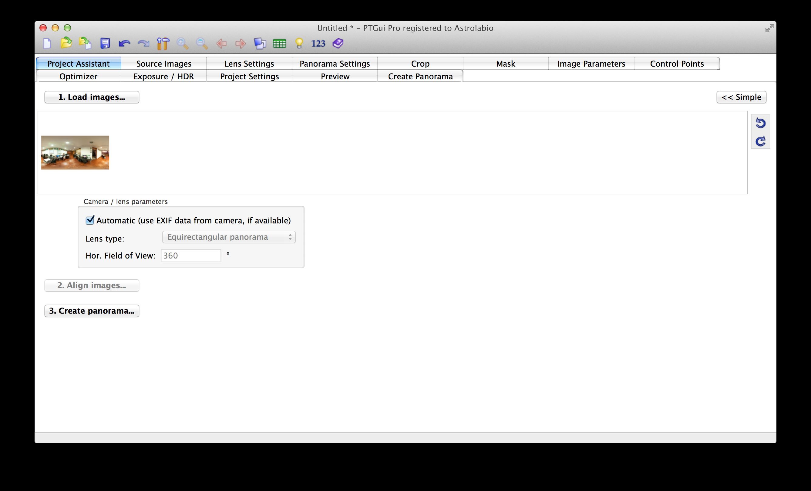Image resolution: width=811 pixels, height=491 pixels.
Task: Close the PTGui window red button
Action: click(43, 28)
